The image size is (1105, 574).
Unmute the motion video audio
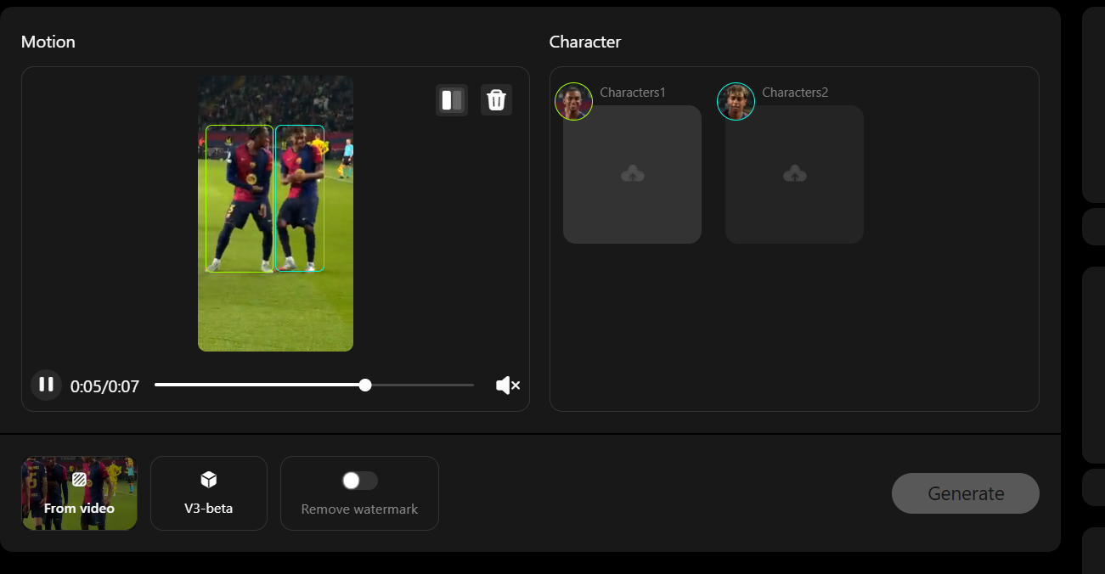pyautogui.click(x=508, y=385)
